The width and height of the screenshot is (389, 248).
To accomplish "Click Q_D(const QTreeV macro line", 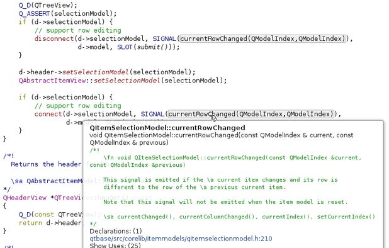I will tap(50, 214).
